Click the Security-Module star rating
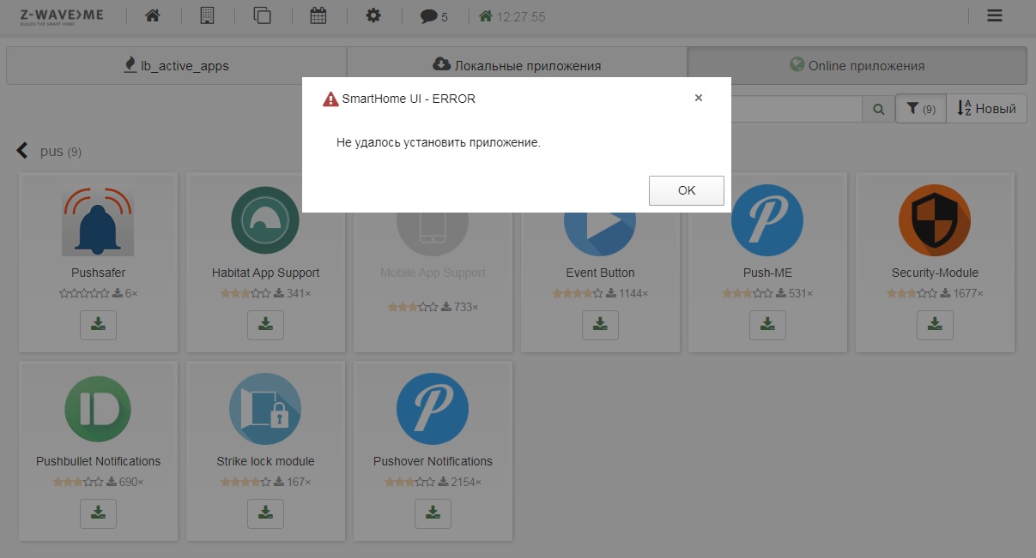The width and height of the screenshot is (1036, 558). click(912, 293)
